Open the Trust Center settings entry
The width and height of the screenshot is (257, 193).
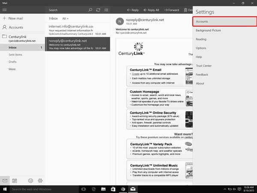pyautogui.click(x=203, y=66)
